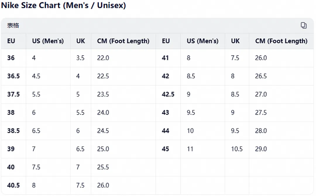316x196 pixels.
Task: Click the second CM (Foot Length) header
Action: point(281,41)
